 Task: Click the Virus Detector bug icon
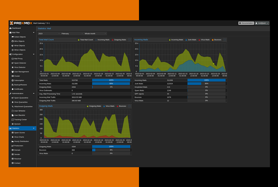coord(13,67)
